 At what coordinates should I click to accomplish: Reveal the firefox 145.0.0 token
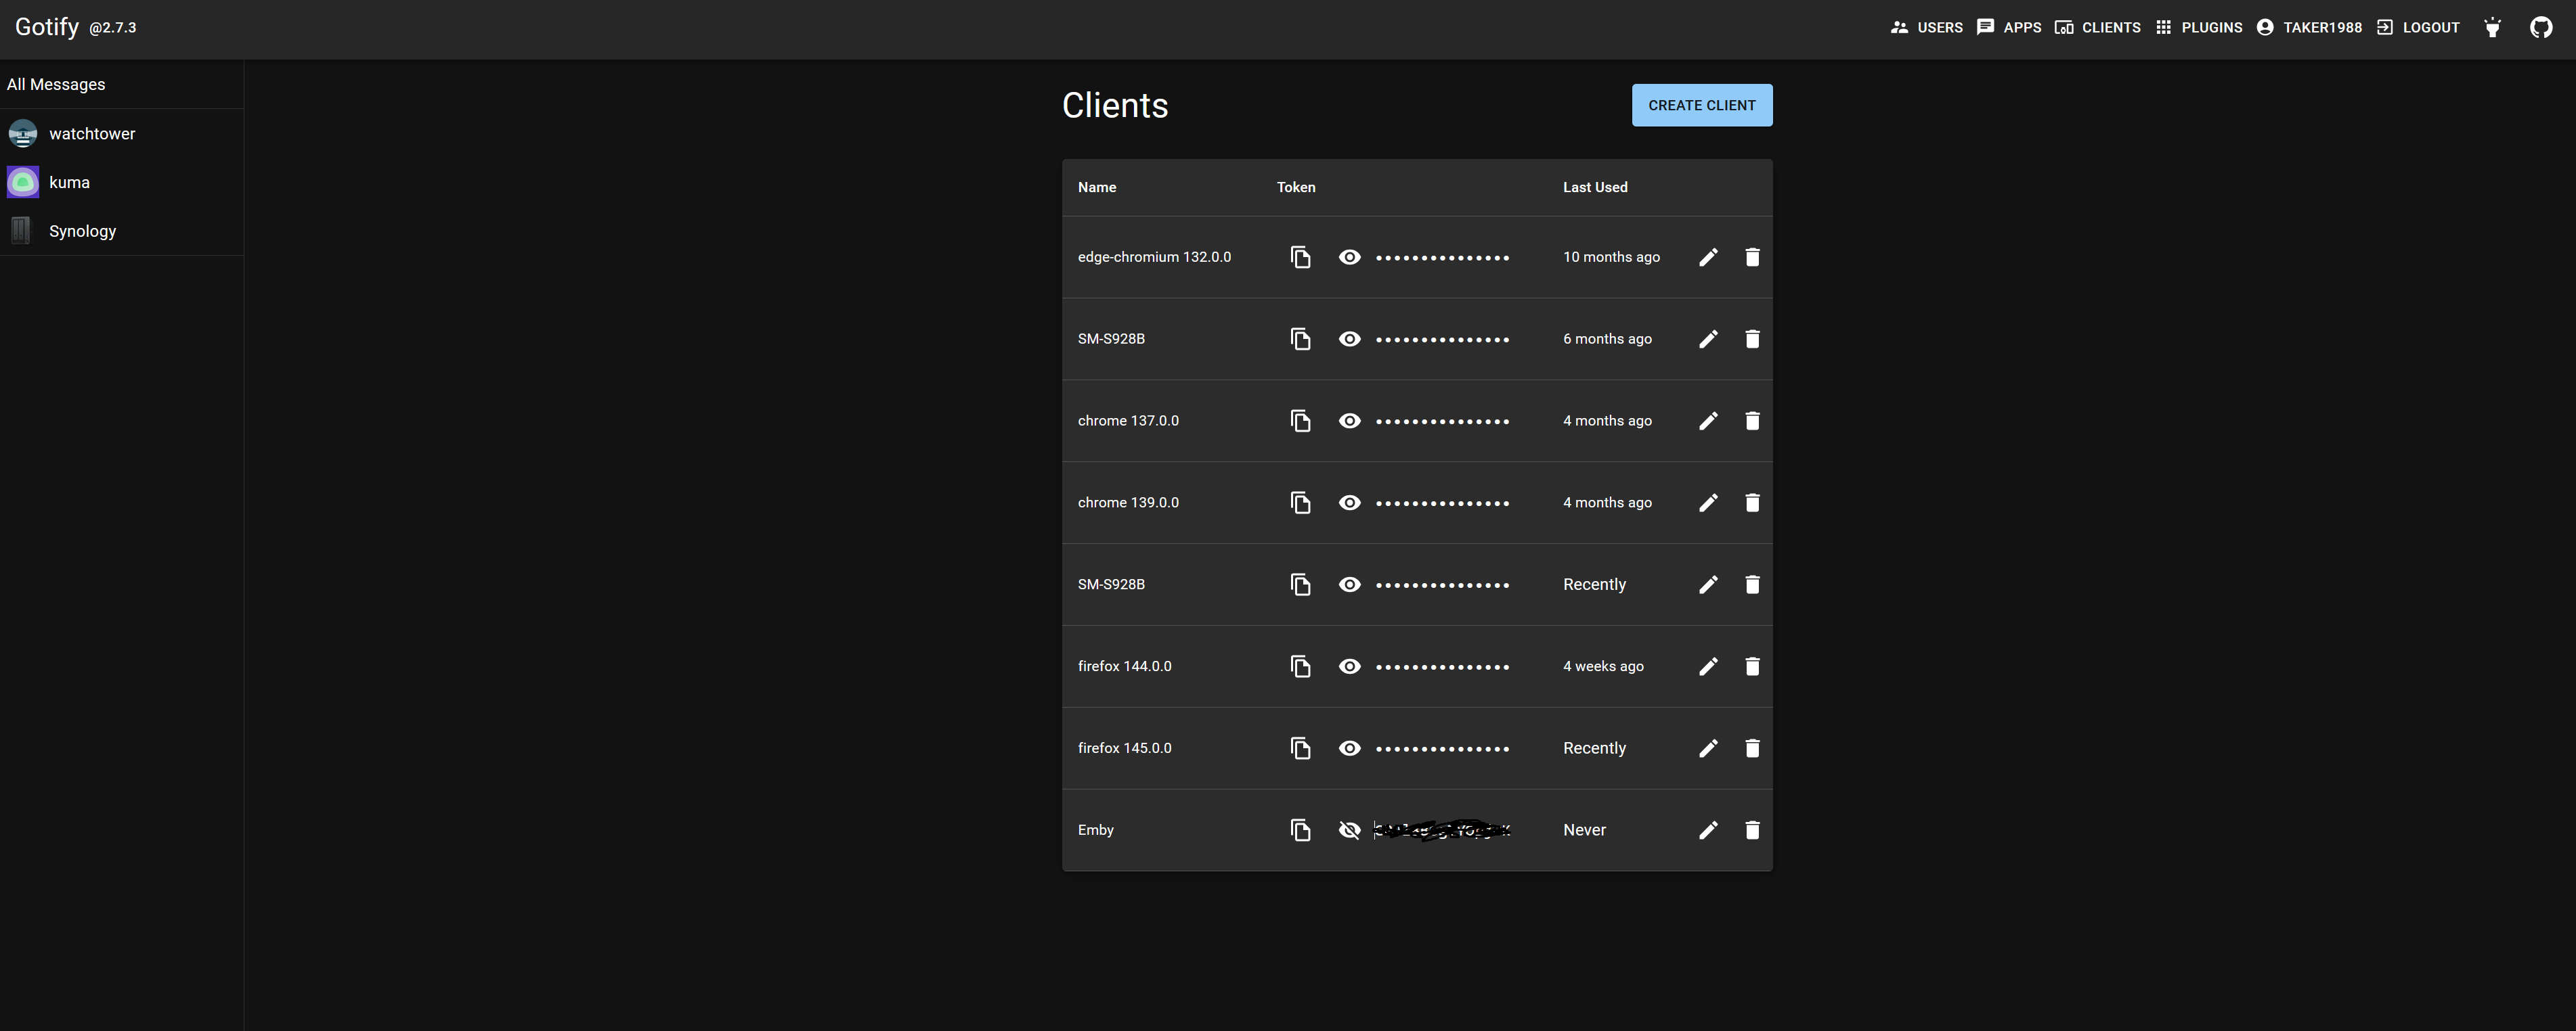(x=1349, y=748)
